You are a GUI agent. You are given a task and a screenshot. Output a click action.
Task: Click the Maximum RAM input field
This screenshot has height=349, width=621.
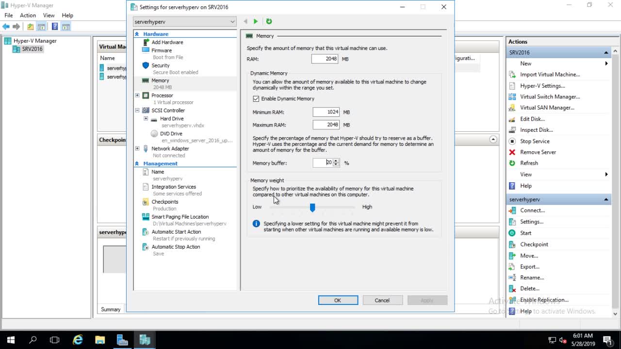click(326, 125)
